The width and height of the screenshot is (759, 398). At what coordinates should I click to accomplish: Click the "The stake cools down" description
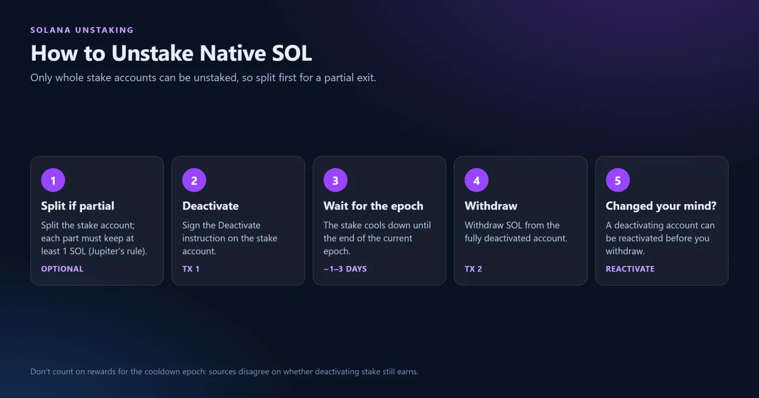(x=377, y=238)
